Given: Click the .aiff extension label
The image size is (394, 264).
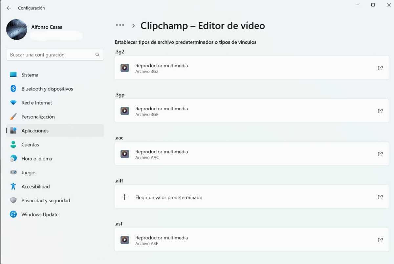Looking at the screenshot, I should [119, 181].
